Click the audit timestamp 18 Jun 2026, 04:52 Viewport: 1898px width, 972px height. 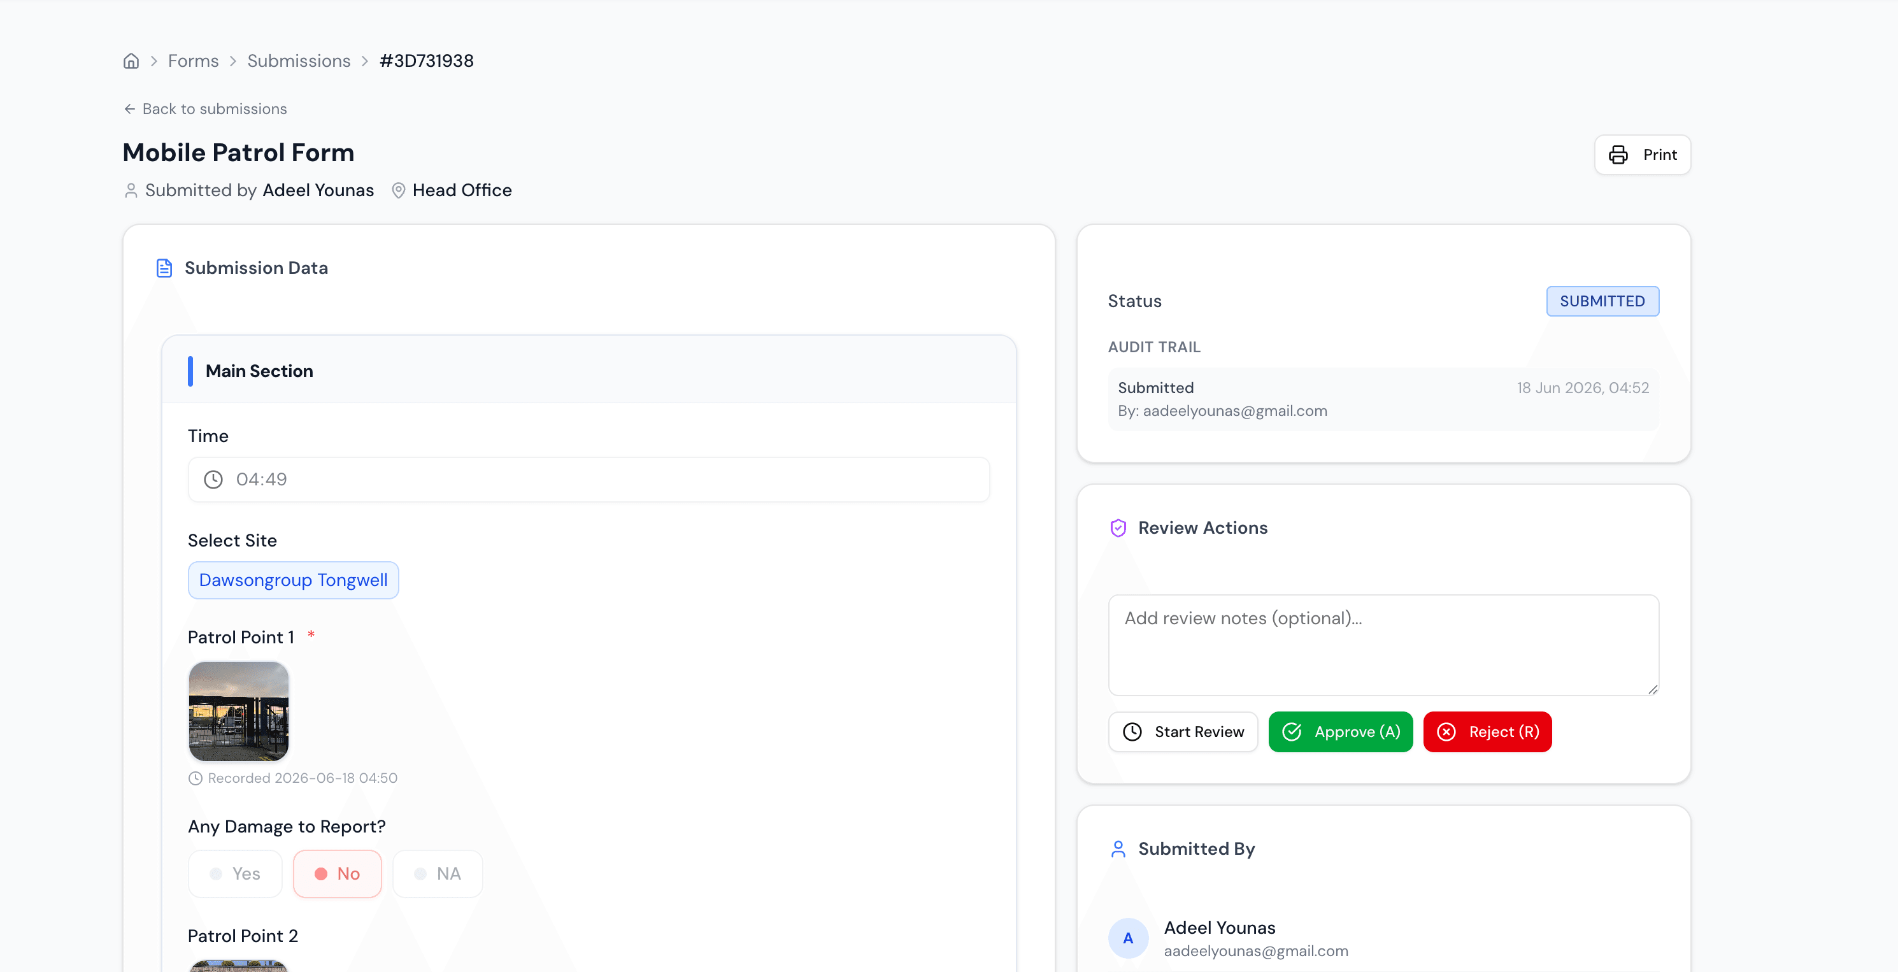click(1583, 389)
